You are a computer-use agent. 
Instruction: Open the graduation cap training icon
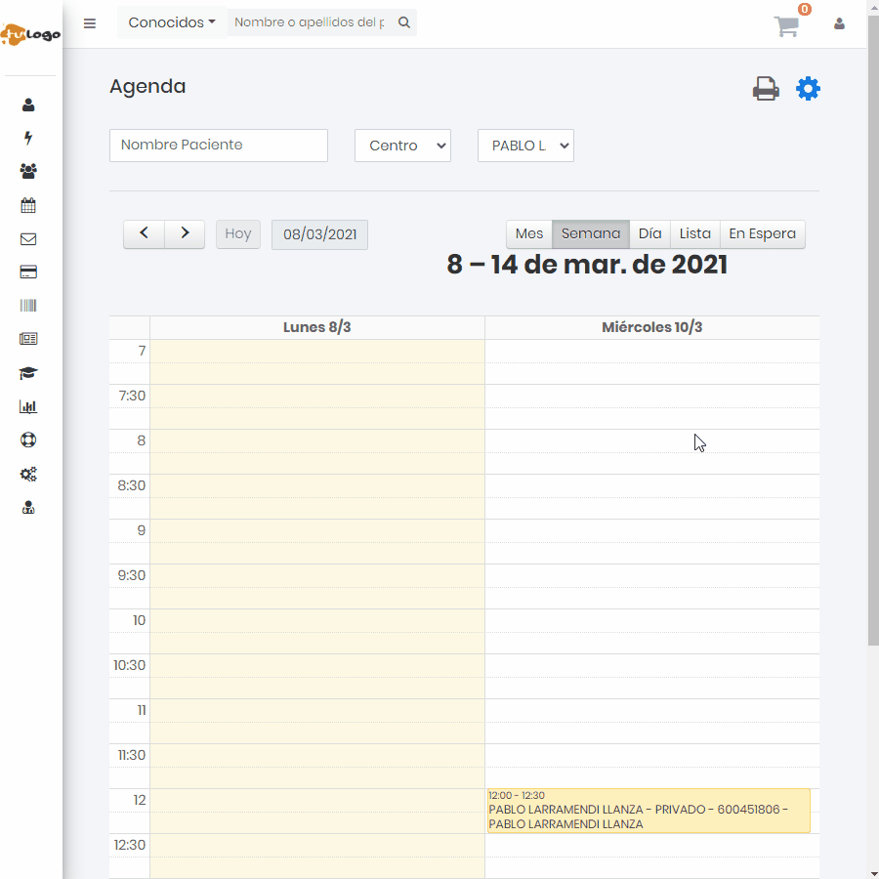[28, 373]
